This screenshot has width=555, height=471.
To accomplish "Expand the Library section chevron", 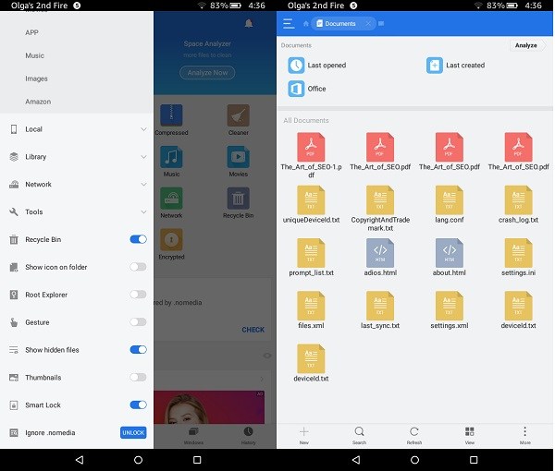I will click(143, 156).
